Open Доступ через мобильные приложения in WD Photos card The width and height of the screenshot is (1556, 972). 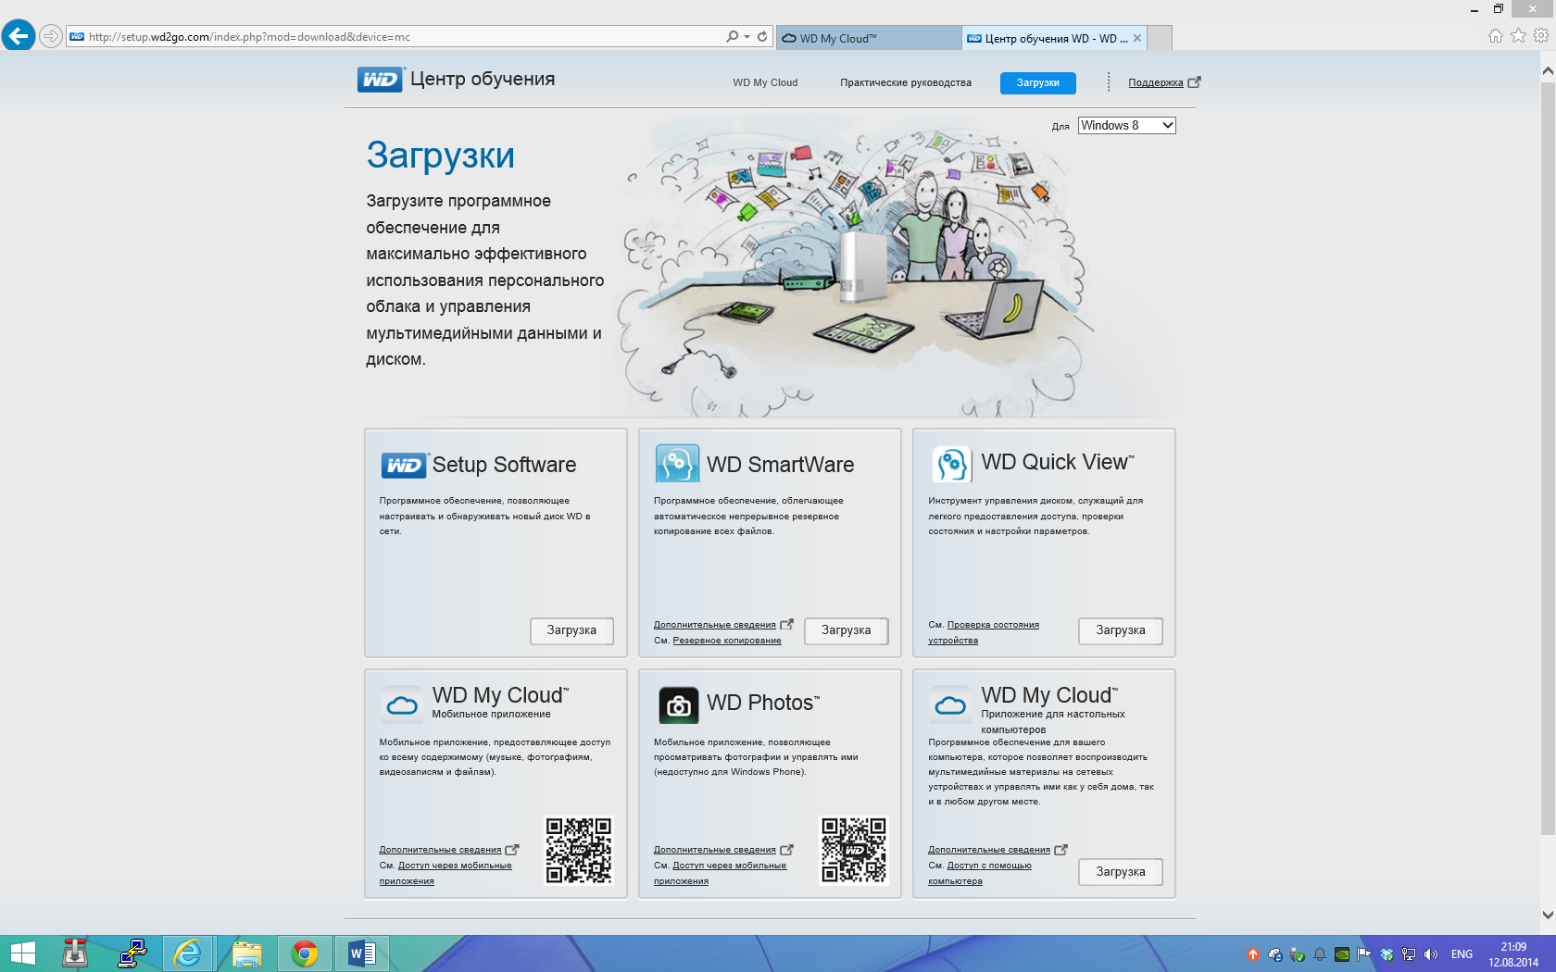point(721,873)
